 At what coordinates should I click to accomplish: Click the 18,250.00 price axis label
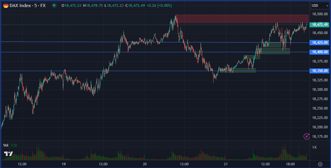[320, 108]
